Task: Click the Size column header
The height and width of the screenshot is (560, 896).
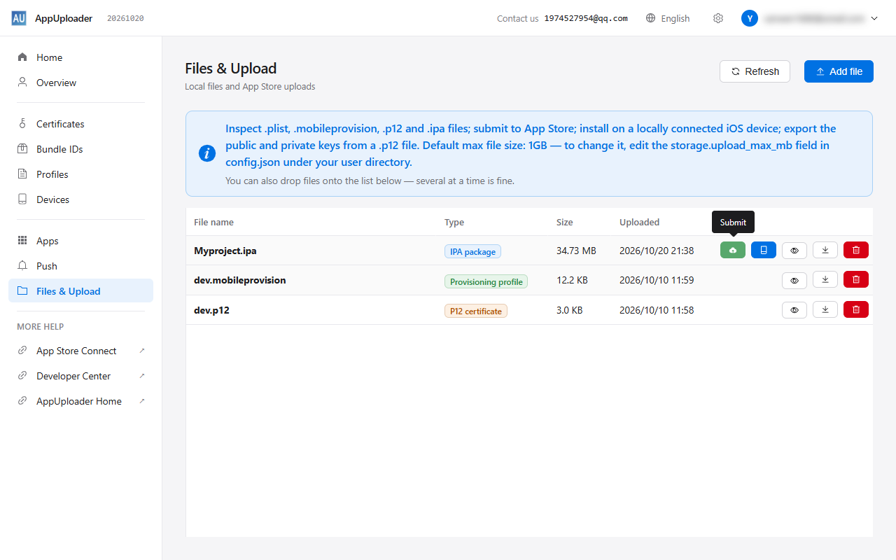Action: pos(564,222)
